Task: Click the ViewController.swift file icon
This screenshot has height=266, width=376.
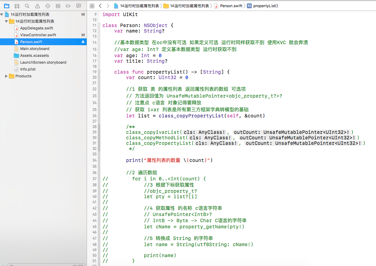Action: coord(16,35)
